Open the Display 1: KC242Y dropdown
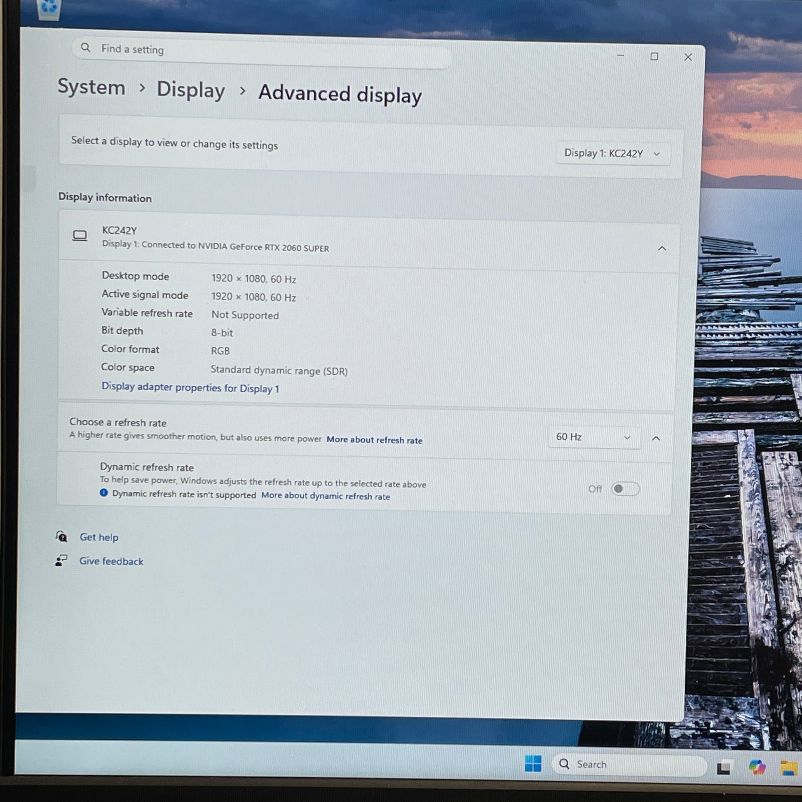 pos(613,154)
